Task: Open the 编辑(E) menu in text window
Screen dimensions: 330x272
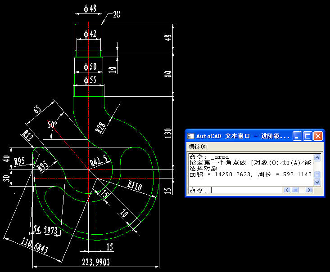Action: pyautogui.click(x=198, y=146)
